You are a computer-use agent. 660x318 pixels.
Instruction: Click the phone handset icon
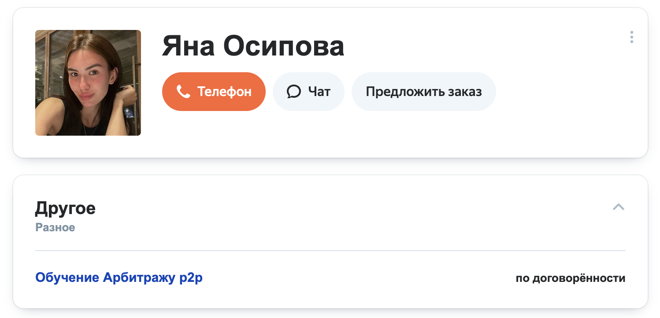pos(183,92)
